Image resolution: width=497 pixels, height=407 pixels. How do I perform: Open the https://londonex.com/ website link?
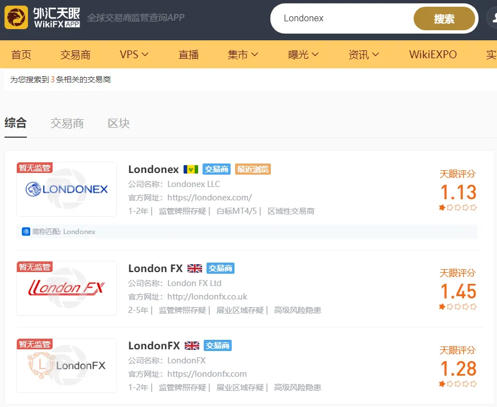209,198
